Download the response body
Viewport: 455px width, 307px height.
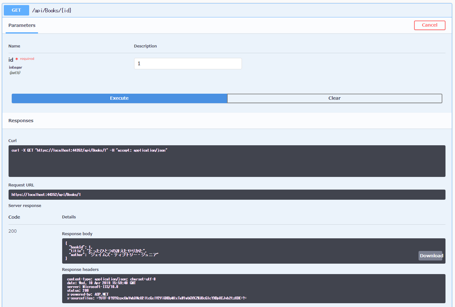pyautogui.click(x=431, y=256)
